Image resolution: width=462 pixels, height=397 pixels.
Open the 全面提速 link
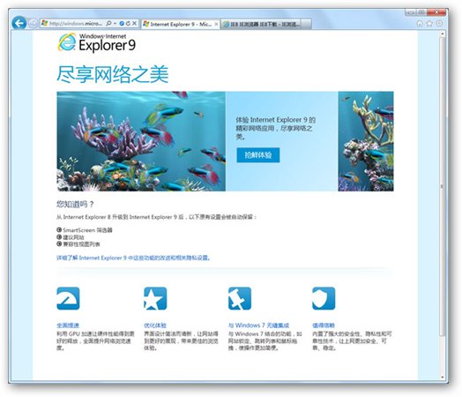68,326
